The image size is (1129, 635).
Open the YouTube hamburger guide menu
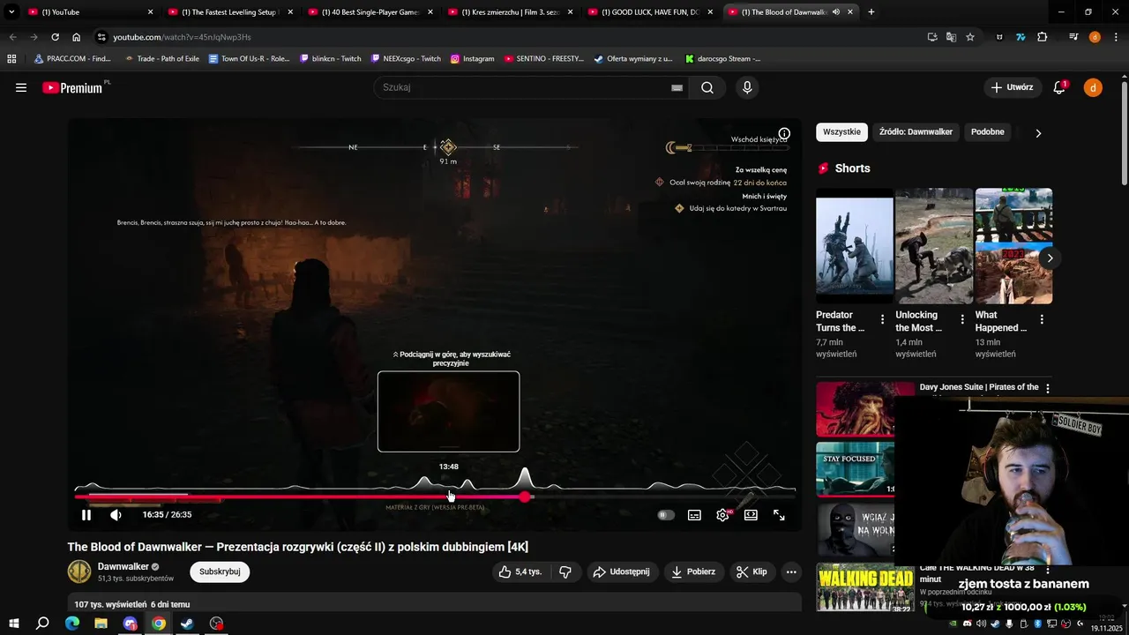pos(21,87)
